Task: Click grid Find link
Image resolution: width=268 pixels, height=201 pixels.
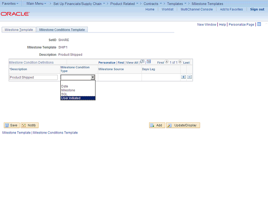Action: tap(121, 62)
